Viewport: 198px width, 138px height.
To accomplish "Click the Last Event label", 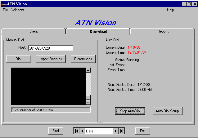I will (116, 65).
